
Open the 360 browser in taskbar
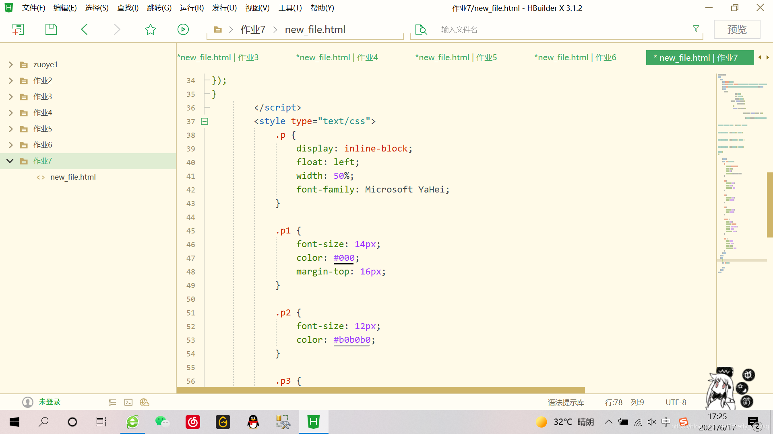pyautogui.click(x=132, y=422)
